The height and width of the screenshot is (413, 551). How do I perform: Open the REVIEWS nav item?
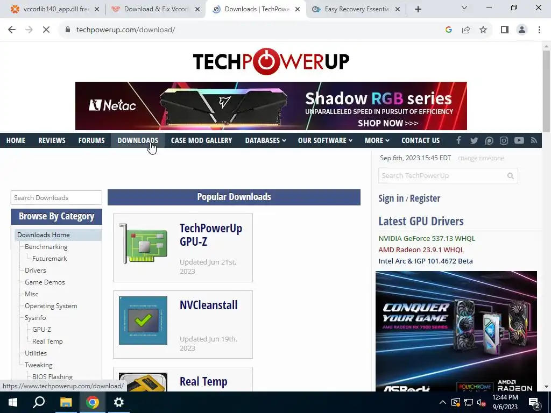52,140
